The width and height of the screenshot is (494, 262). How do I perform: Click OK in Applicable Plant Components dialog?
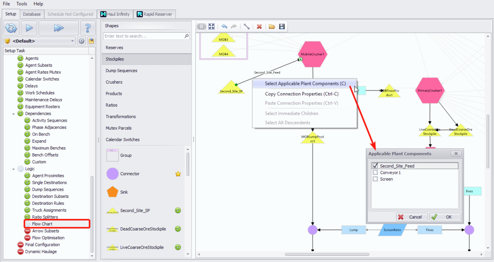pyautogui.click(x=445, y=217)
